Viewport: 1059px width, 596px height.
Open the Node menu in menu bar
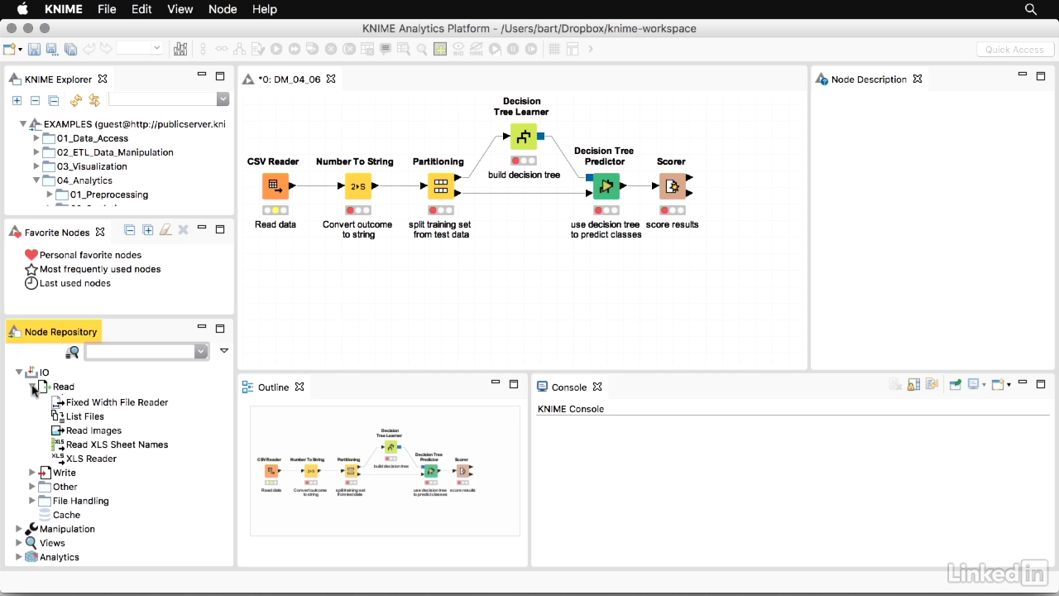pos(223,9)
